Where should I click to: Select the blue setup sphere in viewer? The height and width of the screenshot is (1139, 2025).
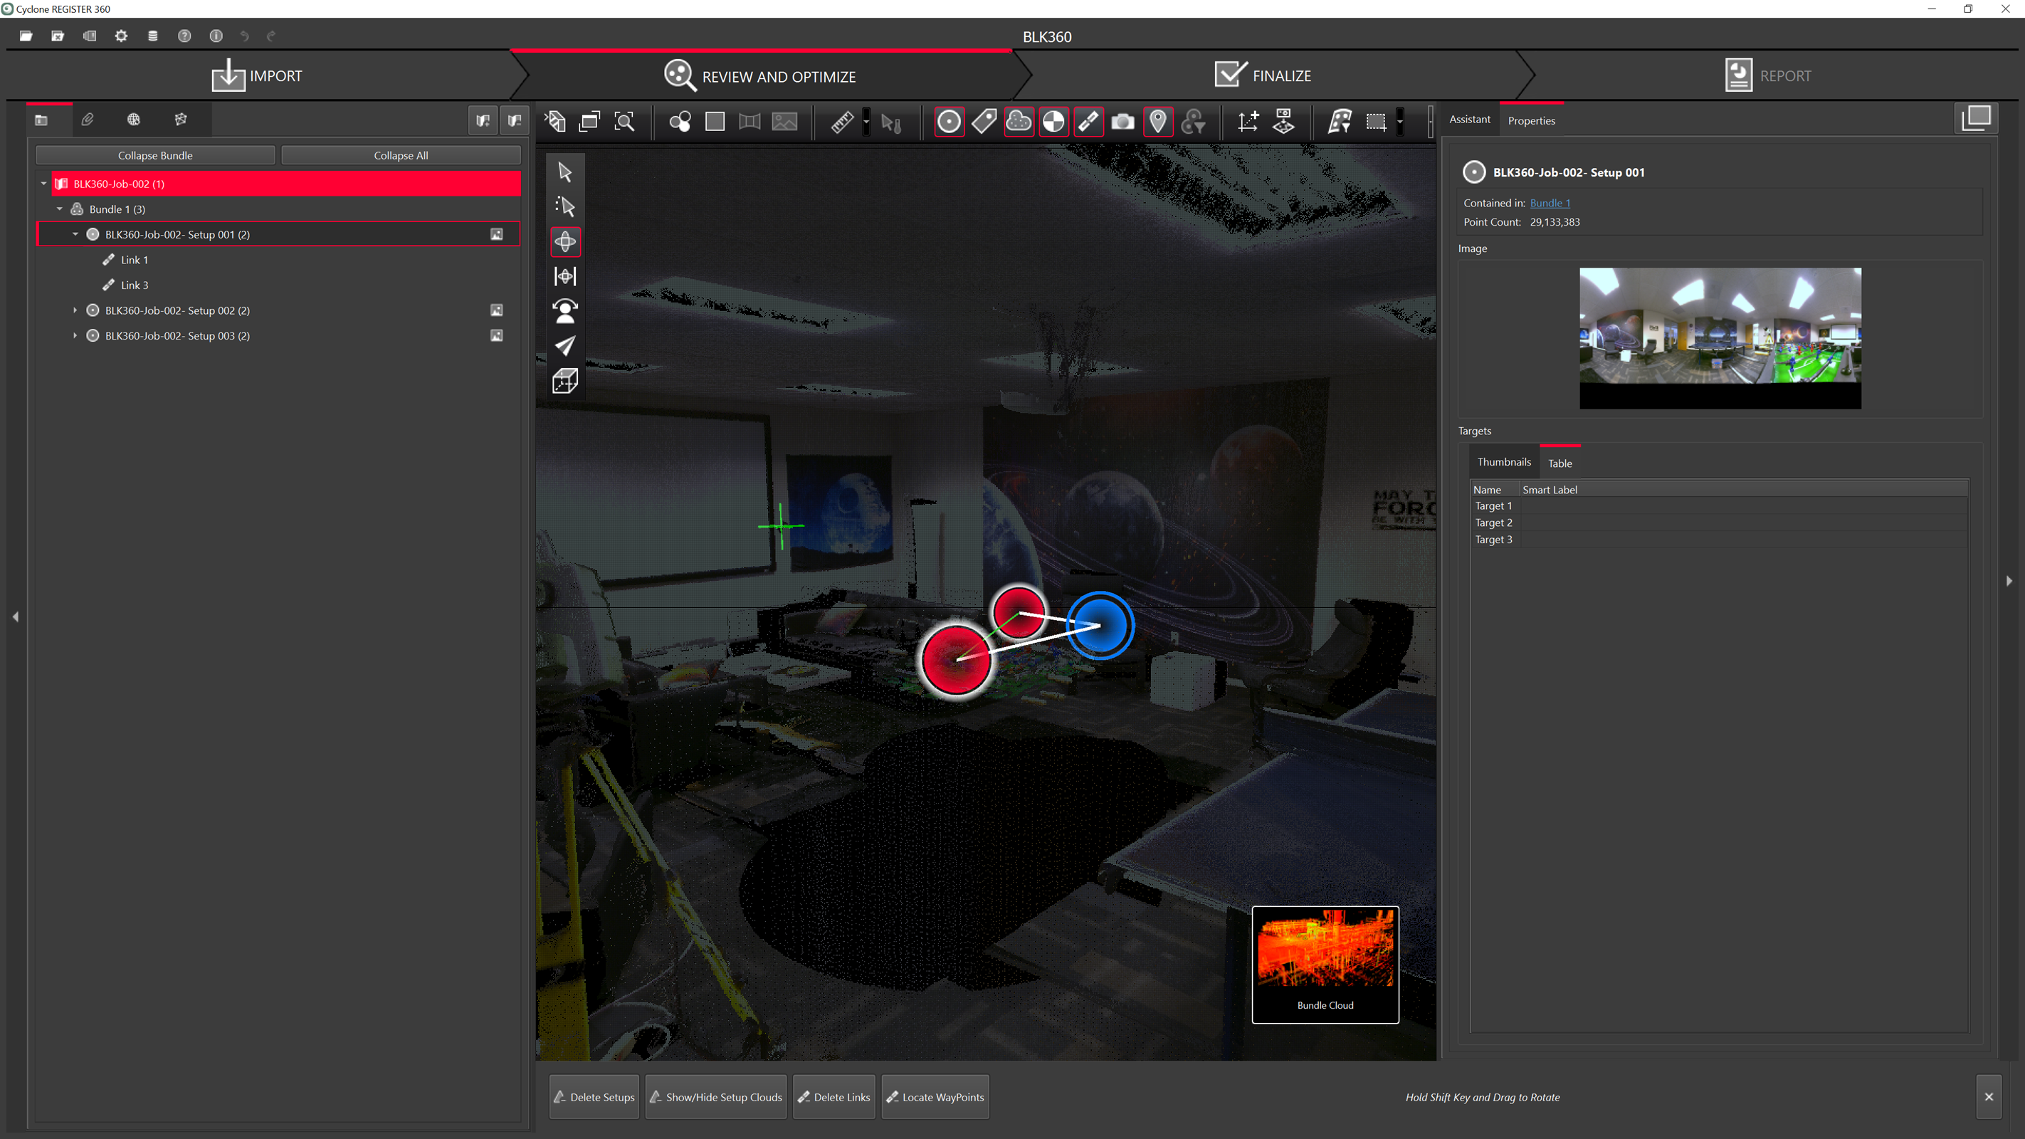[1100, 626]
